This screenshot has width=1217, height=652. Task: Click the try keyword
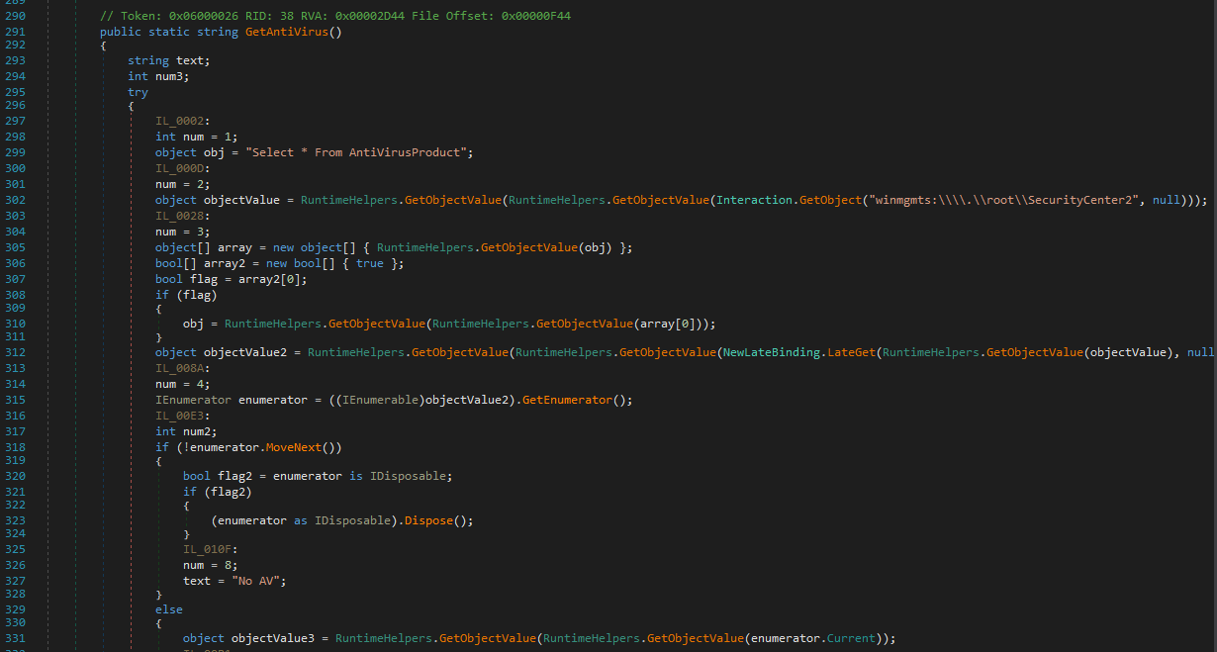coord(138,92)
